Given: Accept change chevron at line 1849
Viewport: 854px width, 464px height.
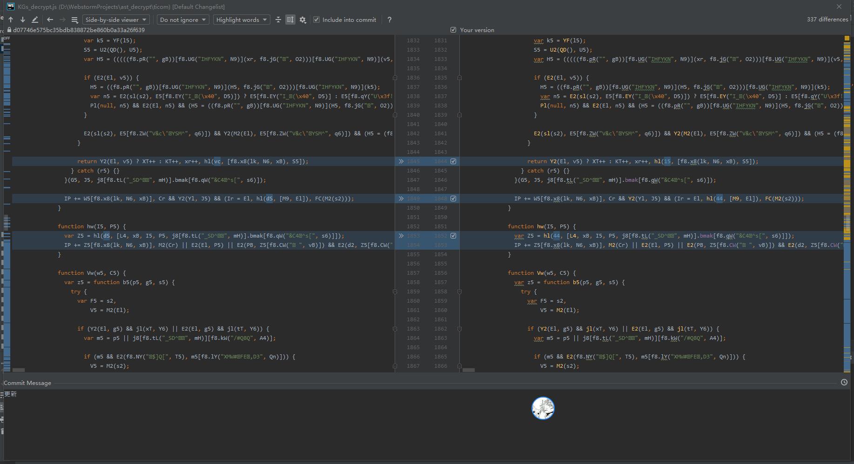Looking at the screenshot, I should [401, 199].
